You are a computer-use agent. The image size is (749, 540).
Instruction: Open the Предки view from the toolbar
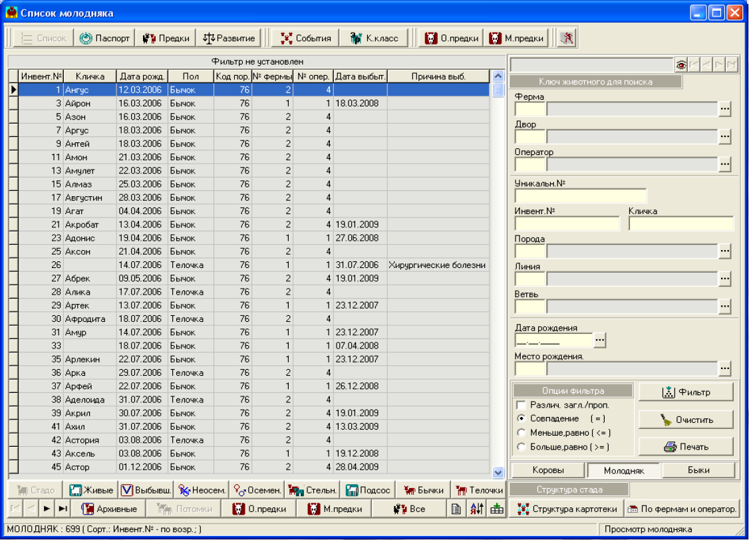point(166,38)
